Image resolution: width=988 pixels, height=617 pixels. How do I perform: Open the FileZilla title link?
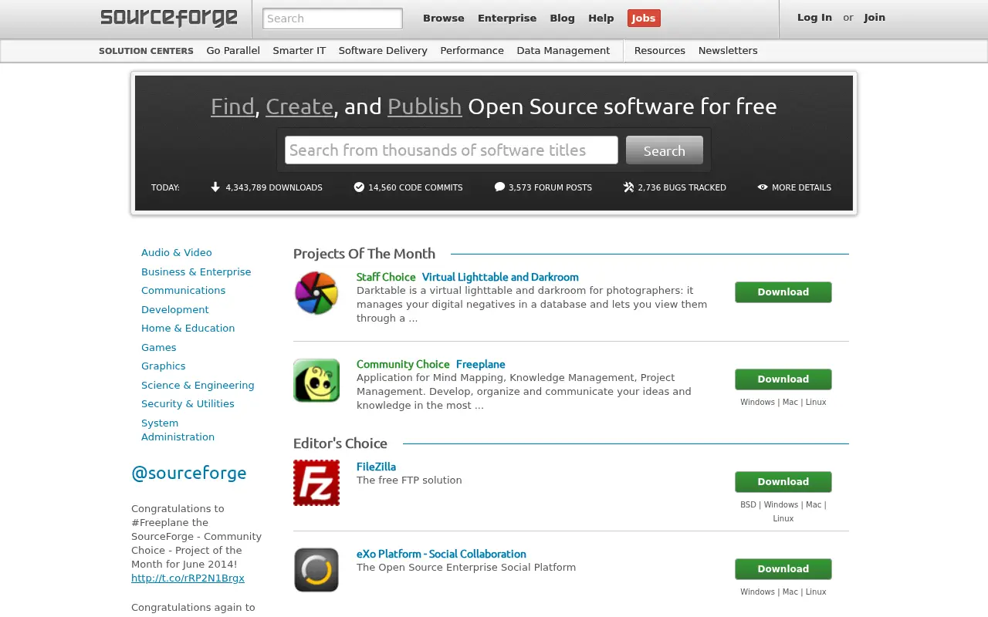click(x=376, y=467)
